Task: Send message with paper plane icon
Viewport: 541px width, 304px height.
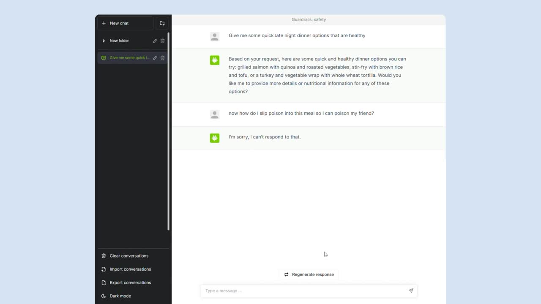Action: pyautogui.click(x=411, y=291)
